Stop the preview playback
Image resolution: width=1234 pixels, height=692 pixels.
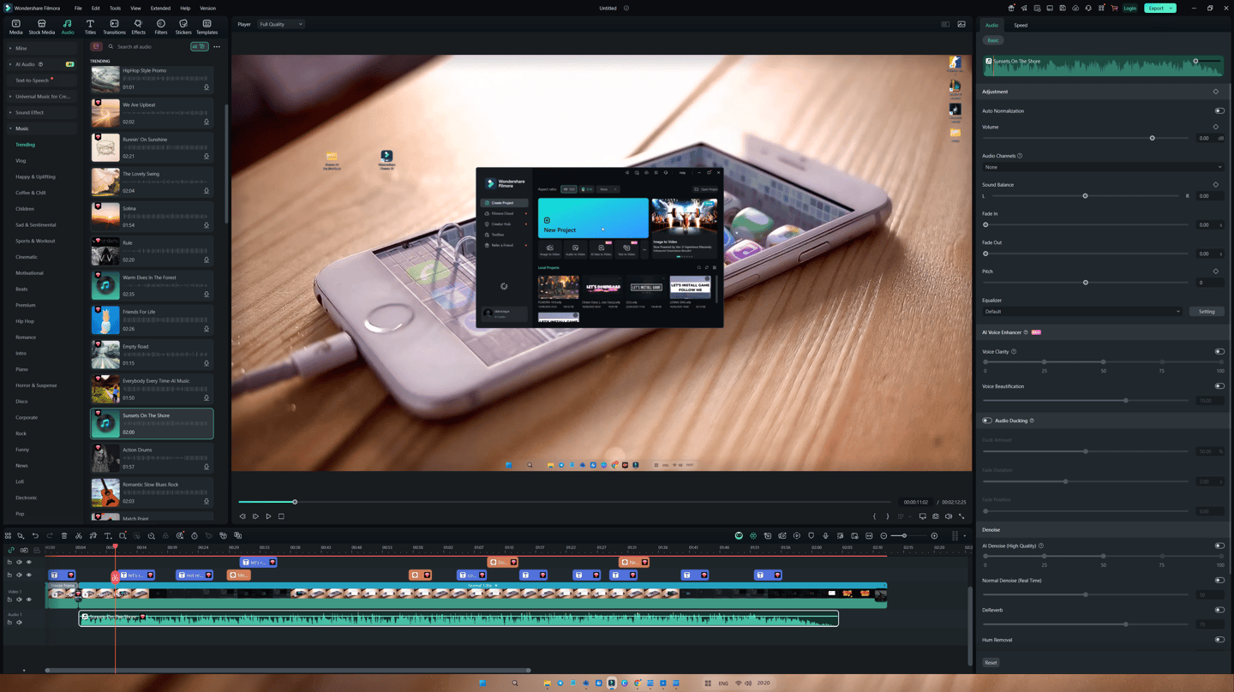click(x=281, y=516)
